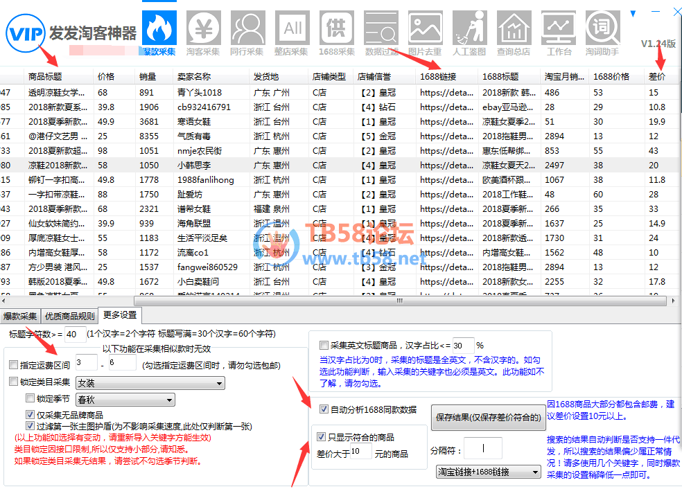Select the 淘客采集 yen icon
This screenshot has height=489, width=682.
(203, 28)
